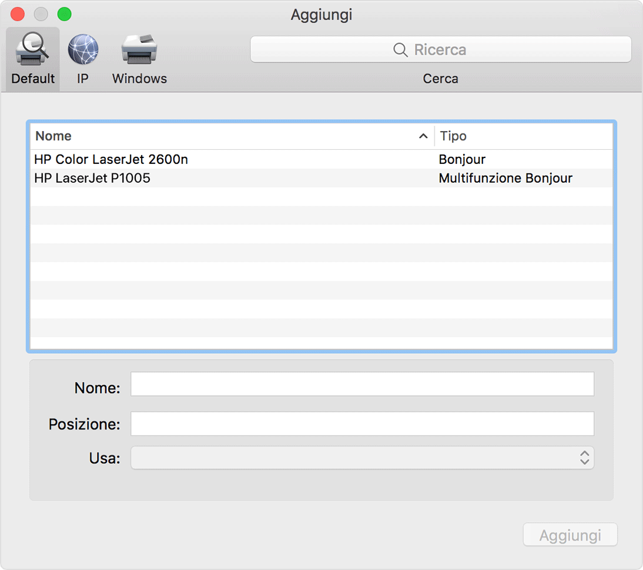Click the Aggiungi button
Screen dimensions: 643x570
(x=570, y=534)
